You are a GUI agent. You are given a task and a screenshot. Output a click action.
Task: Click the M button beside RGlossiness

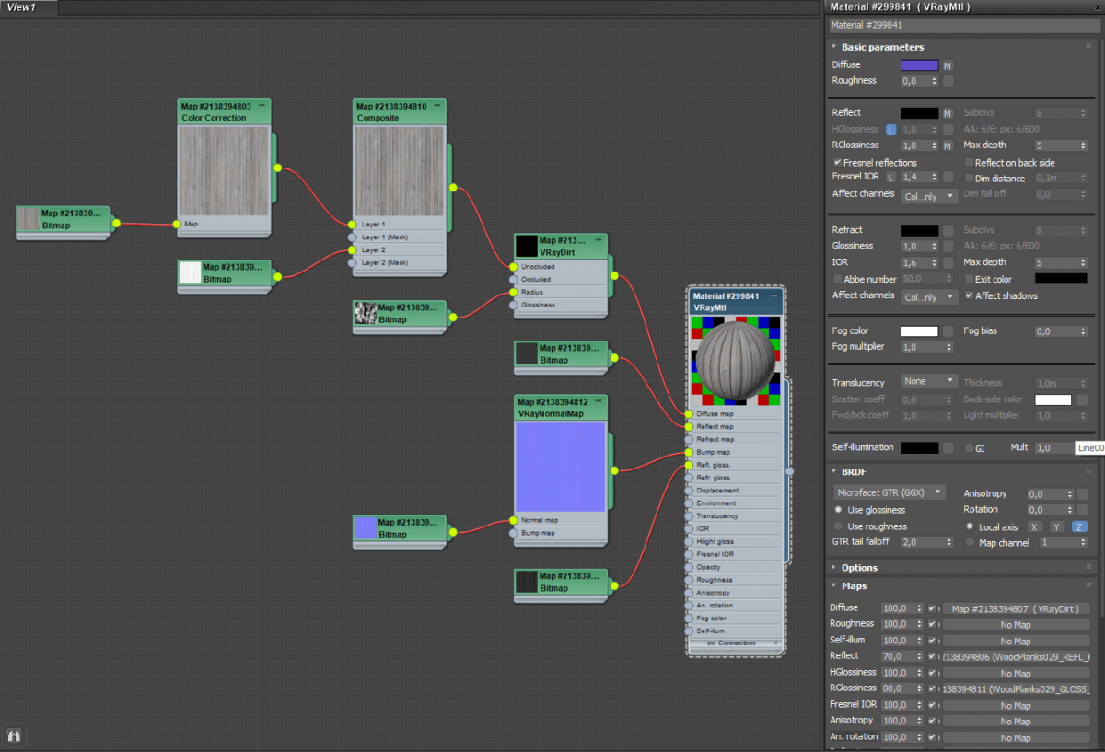(x=947, y=145)
